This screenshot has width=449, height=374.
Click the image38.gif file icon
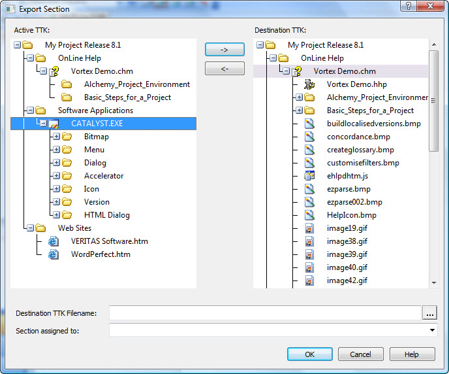tap(309, 241)
